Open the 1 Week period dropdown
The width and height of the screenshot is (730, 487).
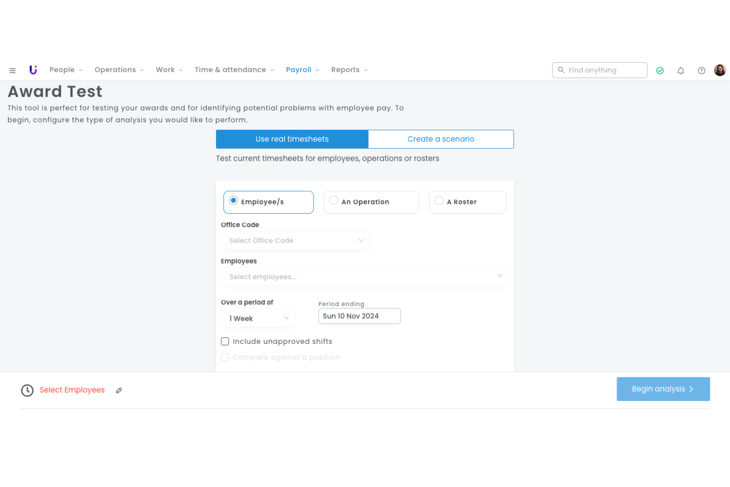(x=258, y=318)
